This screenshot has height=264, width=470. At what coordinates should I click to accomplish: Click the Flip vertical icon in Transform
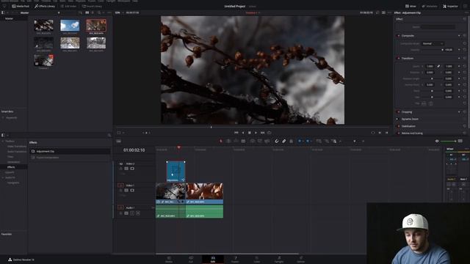[431, 103]
